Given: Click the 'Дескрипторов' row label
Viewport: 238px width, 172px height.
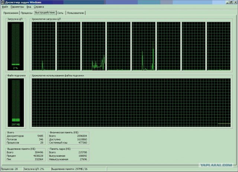Looking at the screenshot, I should [x=15, y=136].
